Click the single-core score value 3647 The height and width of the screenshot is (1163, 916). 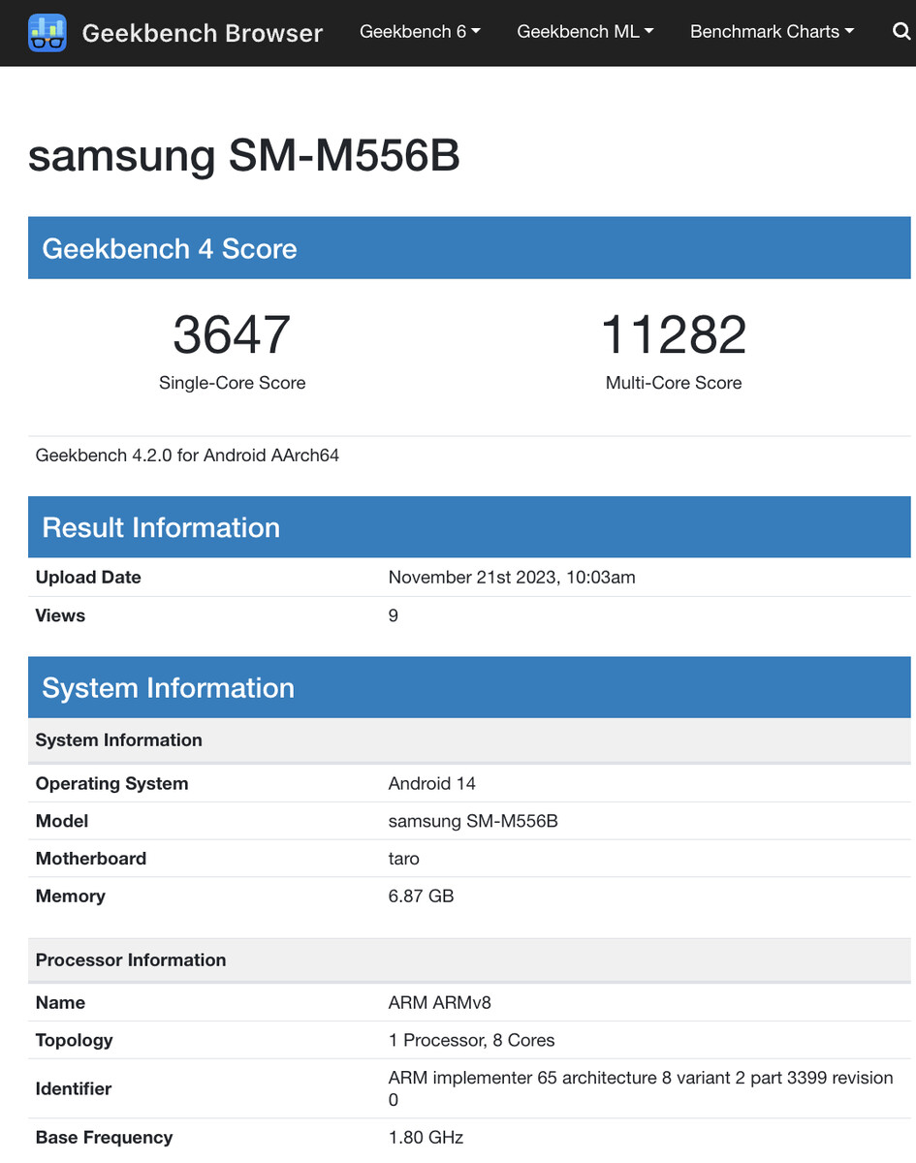tap(232, 334)
